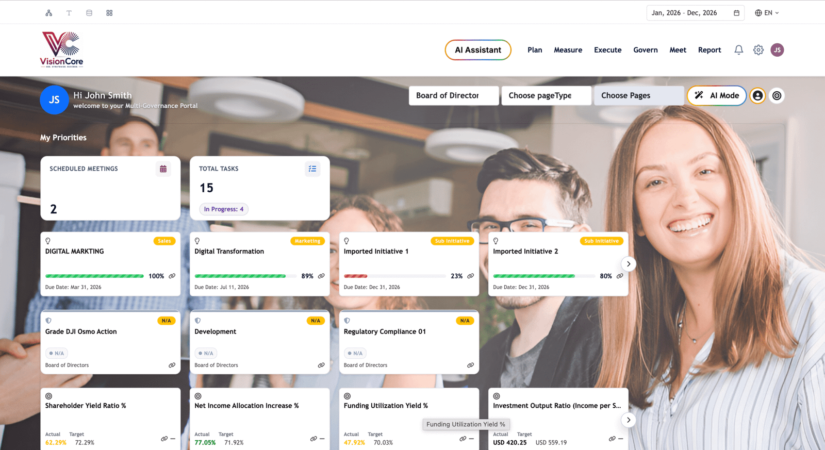Image resolution: width=825 pixels, height=450 pixels.
Task: Open the Meet menu
Action: tap(678, 50)
